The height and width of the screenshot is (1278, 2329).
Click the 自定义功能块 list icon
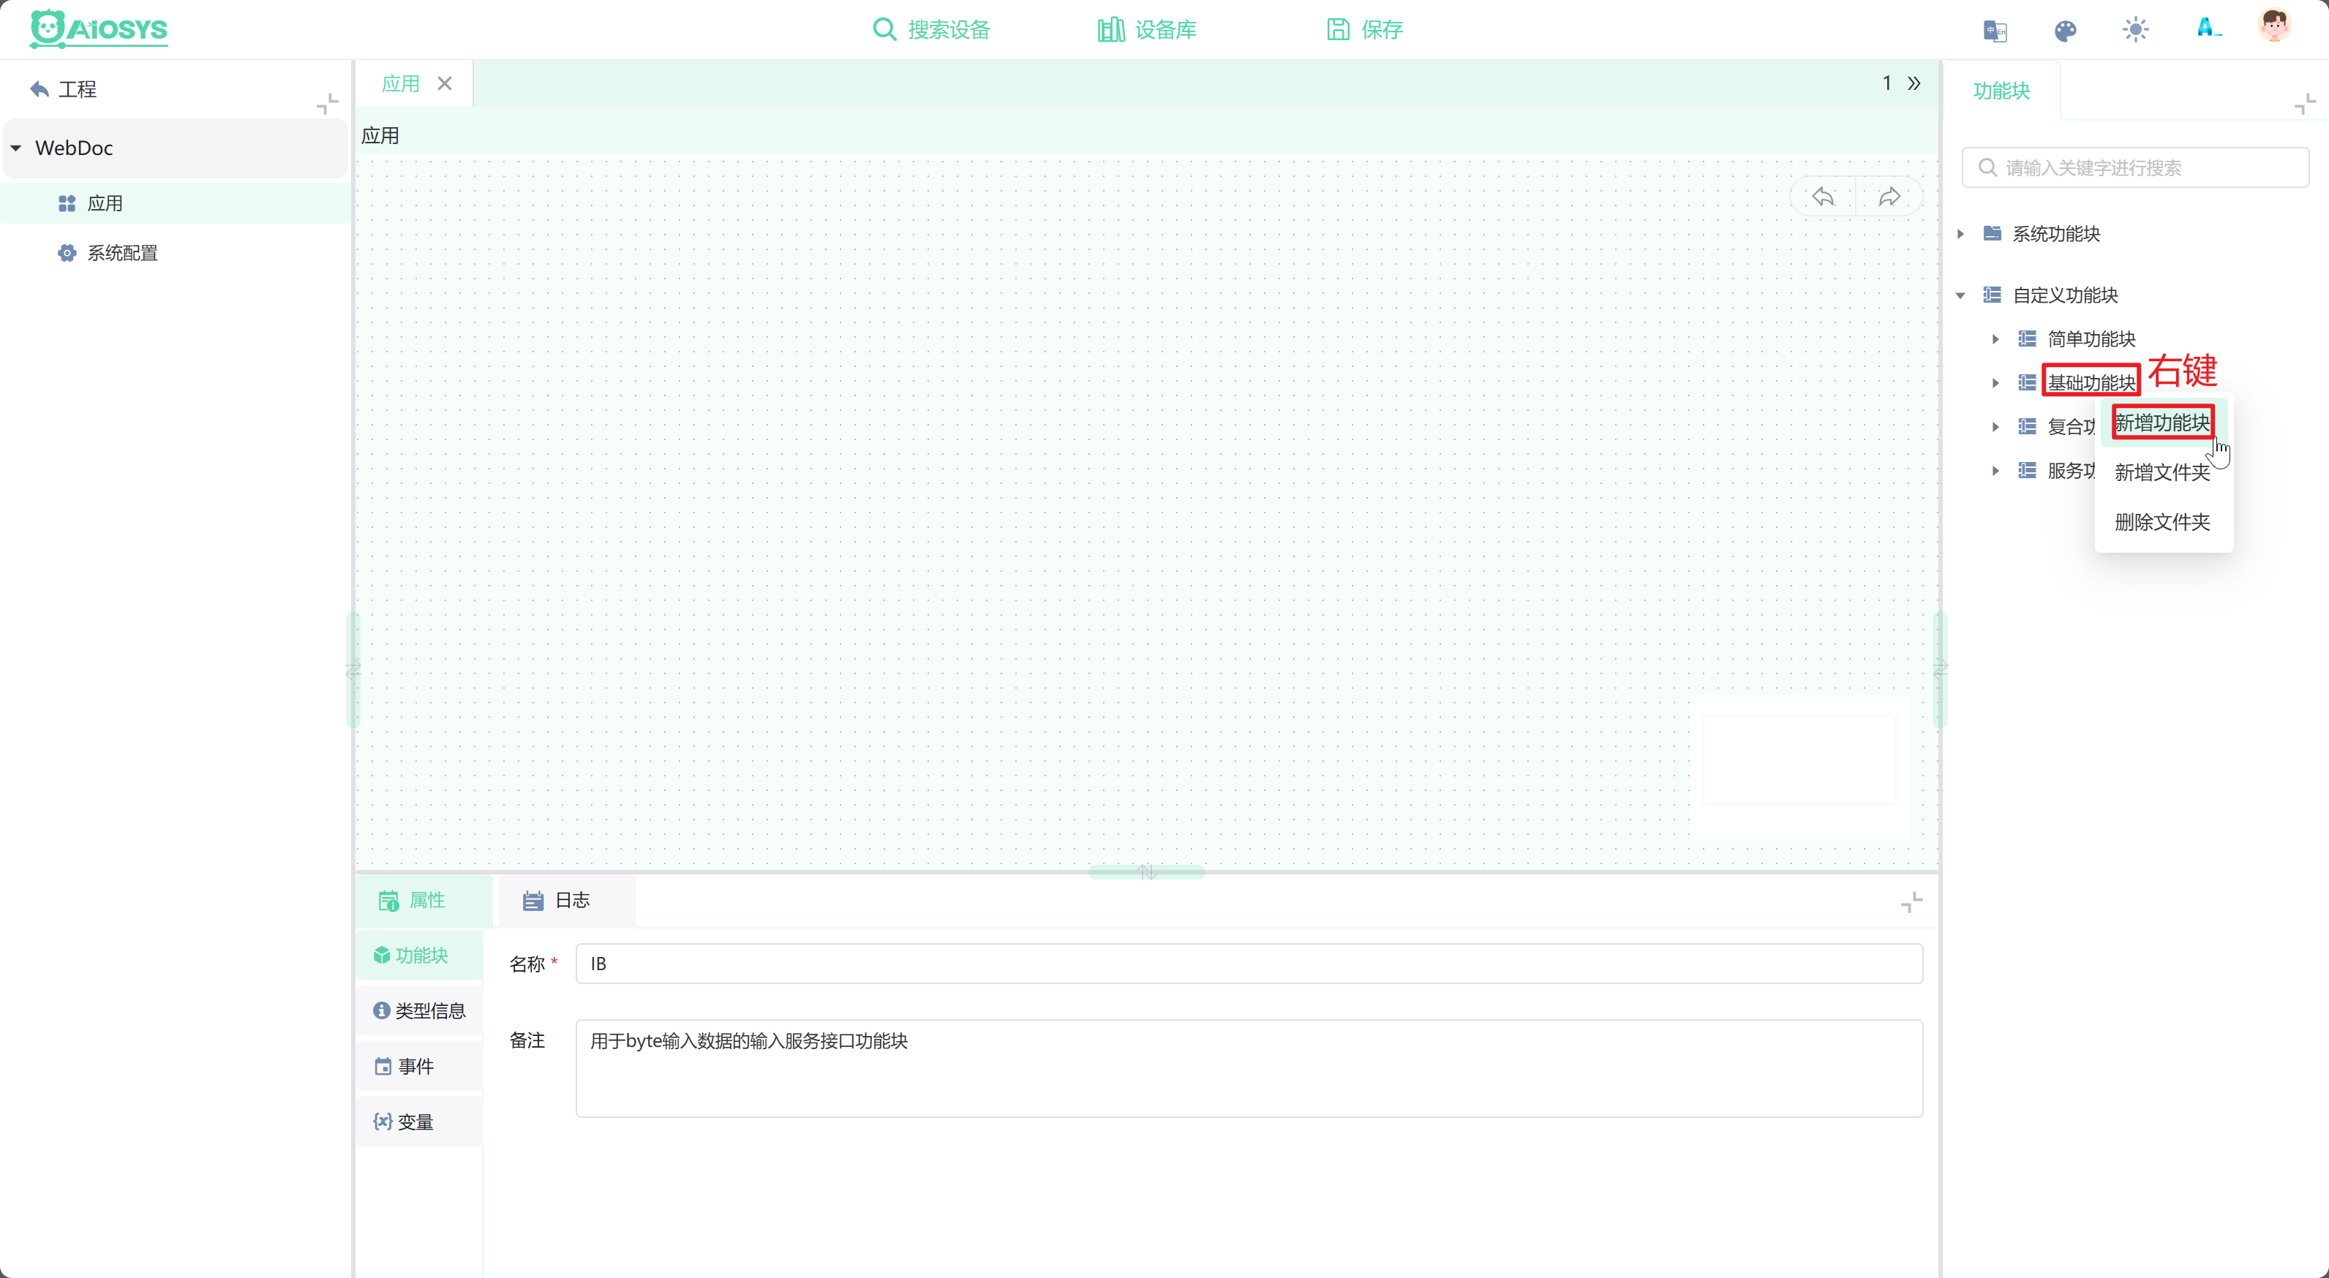pyautogui.click(x=1992, y=295)
